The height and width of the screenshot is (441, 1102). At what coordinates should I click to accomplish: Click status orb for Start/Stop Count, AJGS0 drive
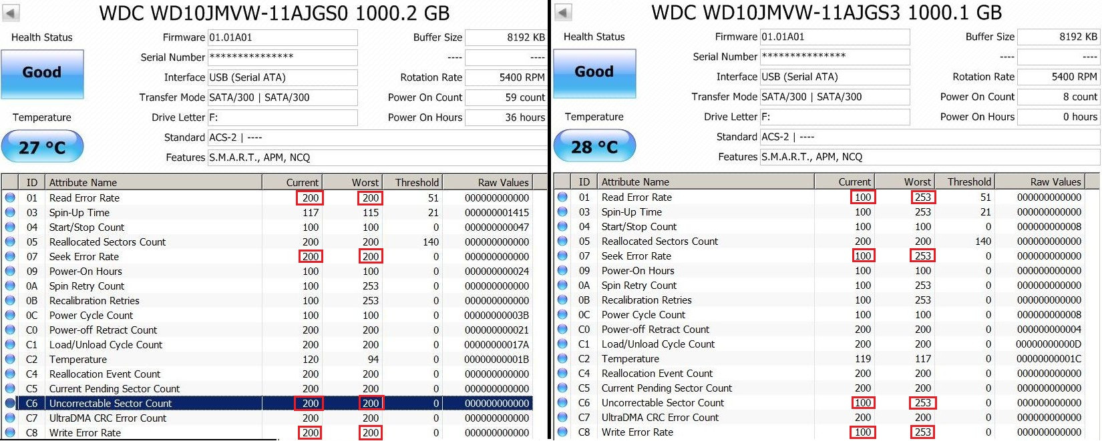tap(10, 227)
